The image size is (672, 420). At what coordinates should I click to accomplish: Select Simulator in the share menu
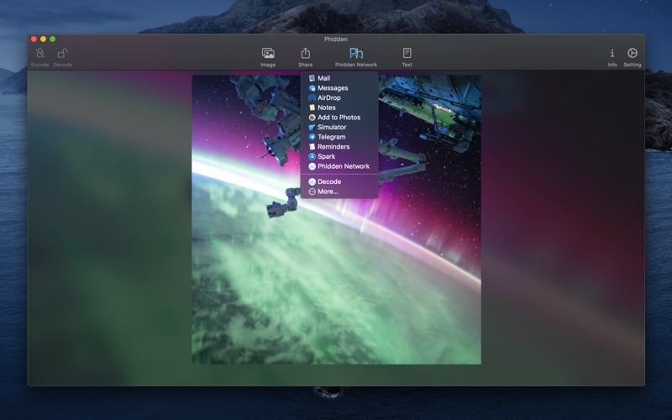tap(339, 127)
